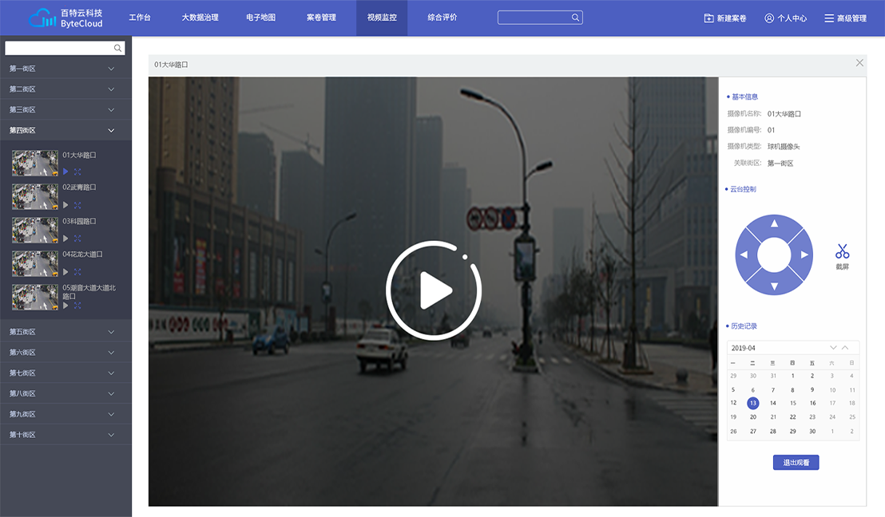Click play icon under 03科园路口
This screenshot has height=517, width=885.
point(65,239)
